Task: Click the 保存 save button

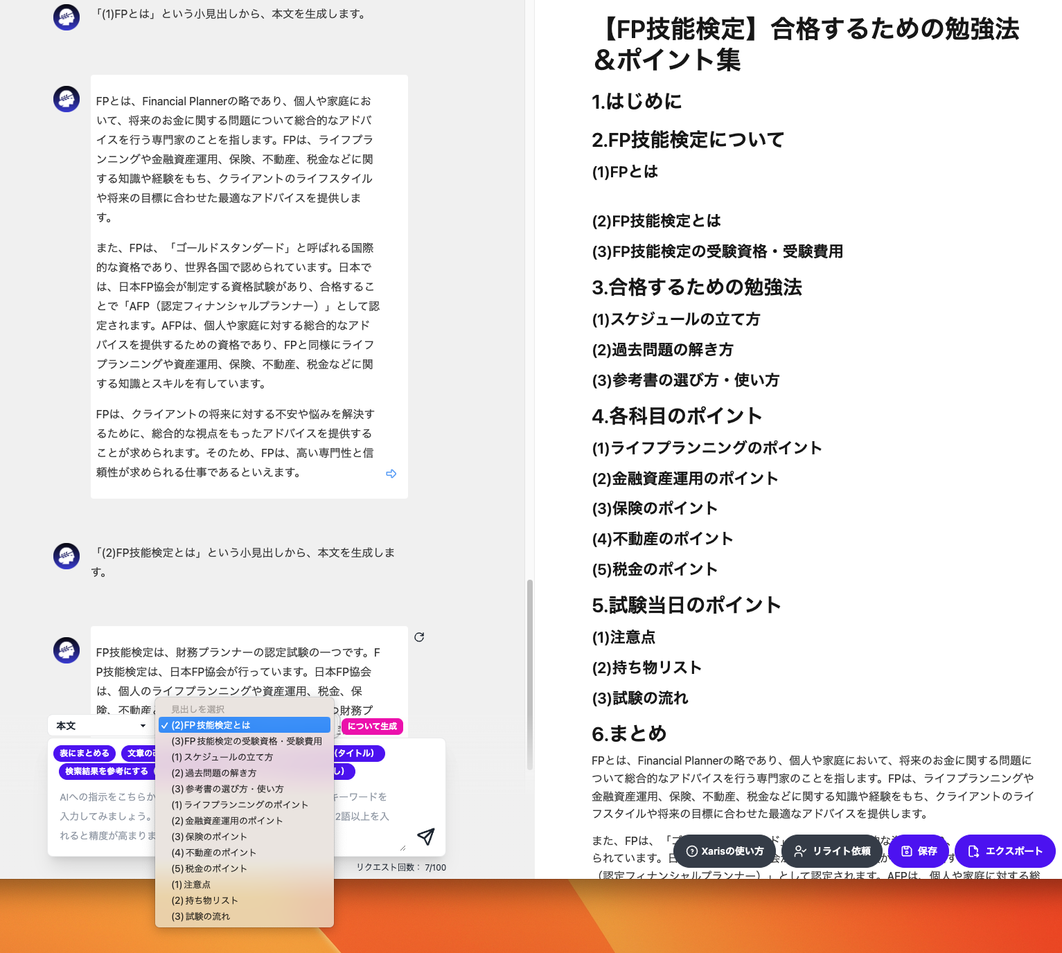Action: click(919, 851)
